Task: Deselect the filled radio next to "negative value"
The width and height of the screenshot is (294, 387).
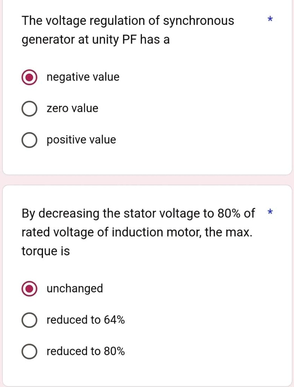Action: pos(29,77)
